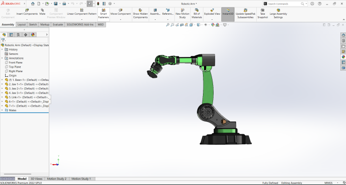Open the MBD ribbon tab
This screenshot has width=346, height=185.
(x=100, y=24)
